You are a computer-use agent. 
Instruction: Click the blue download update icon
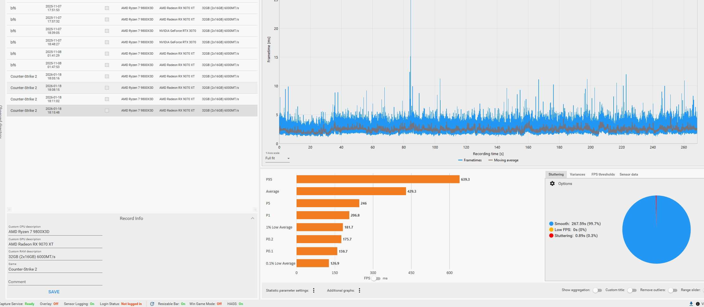point(691,304)
